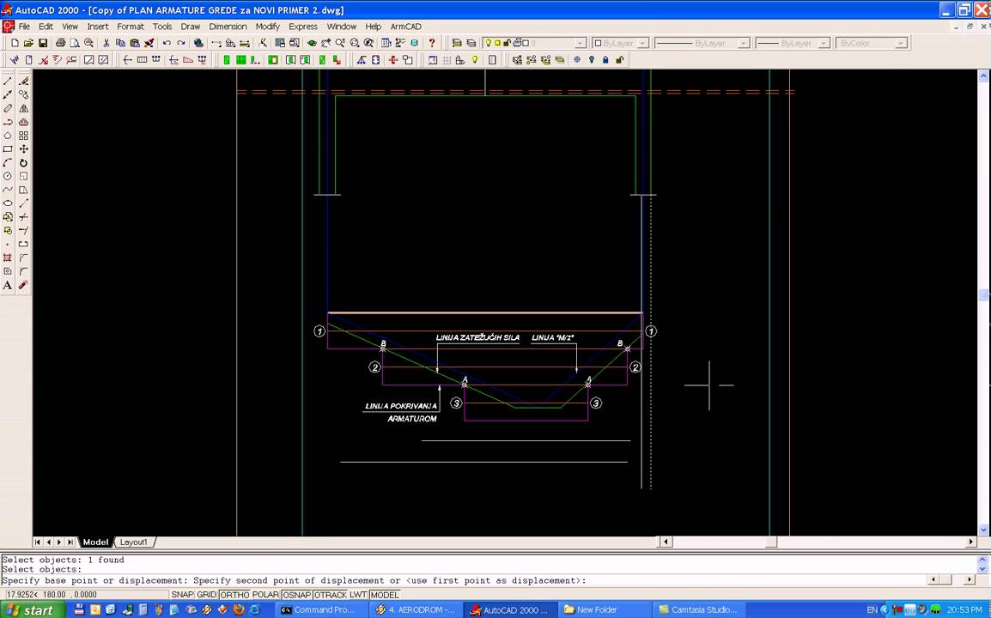The image size is (991, 618).
Task: Open the Help question mark icon
Action: coord(432,43)
